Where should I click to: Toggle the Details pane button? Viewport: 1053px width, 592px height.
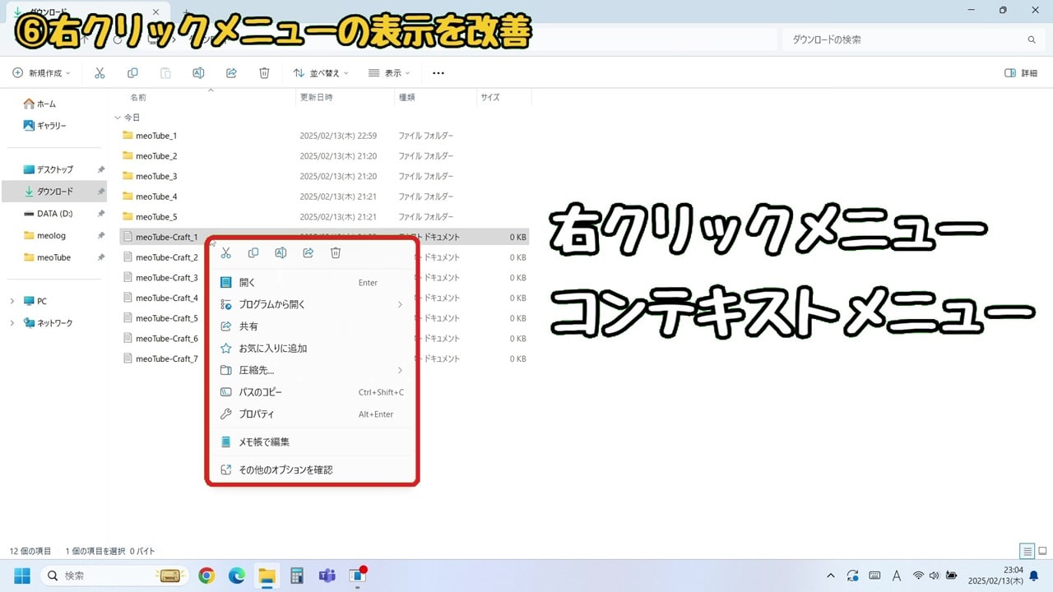point(1021,73)
